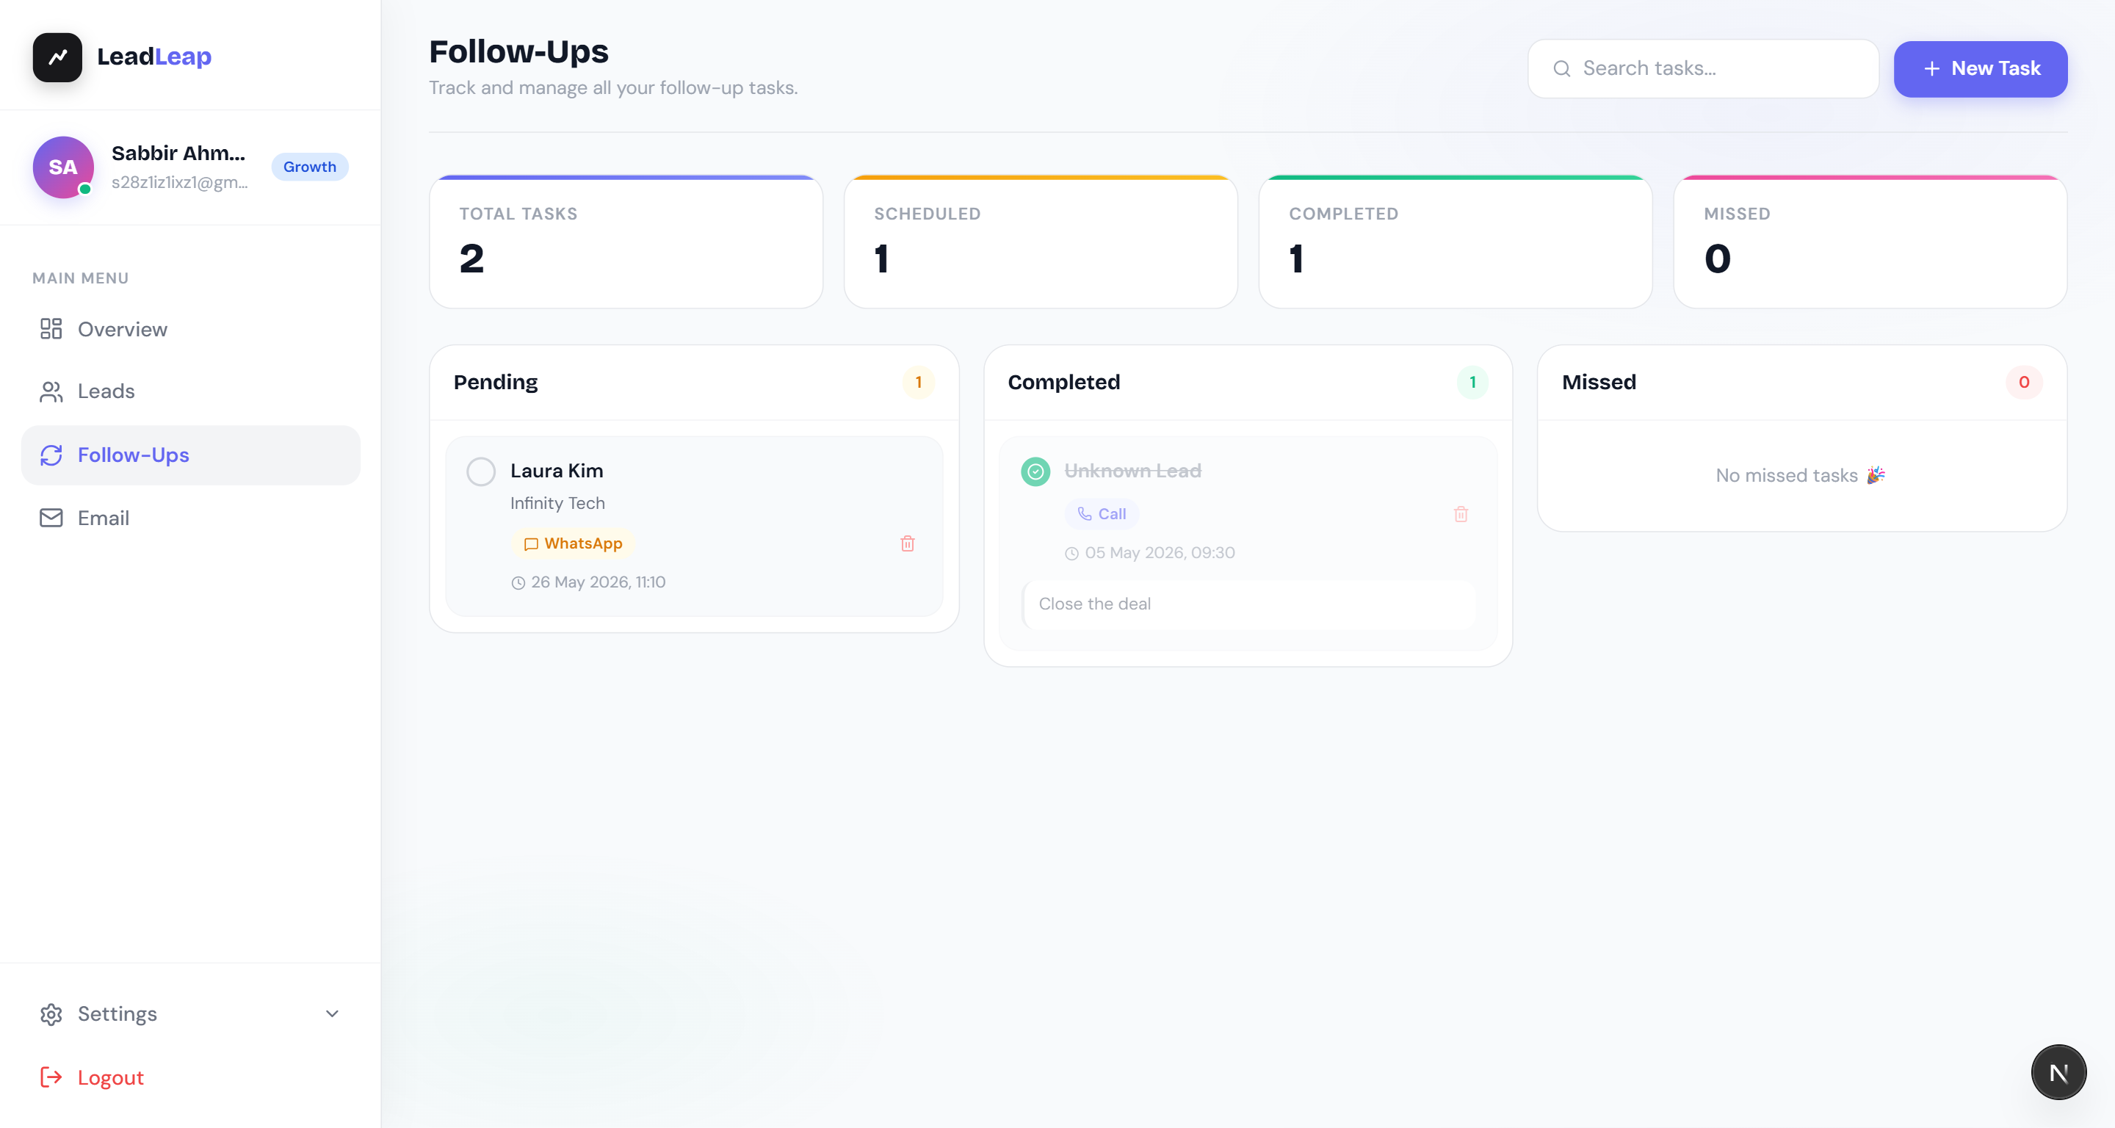Open the Missed stat card
The width and height of the screenshot is (2115, 1128).
(x=1870, y=242)
